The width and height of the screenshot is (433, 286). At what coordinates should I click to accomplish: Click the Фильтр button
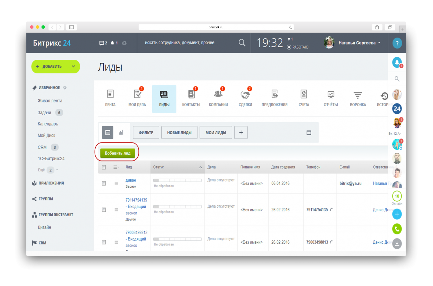point(146,133)
